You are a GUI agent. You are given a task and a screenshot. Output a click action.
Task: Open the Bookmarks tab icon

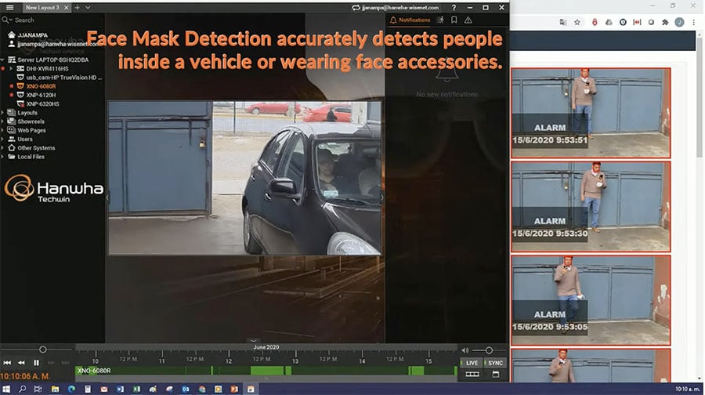coord(454,20)
